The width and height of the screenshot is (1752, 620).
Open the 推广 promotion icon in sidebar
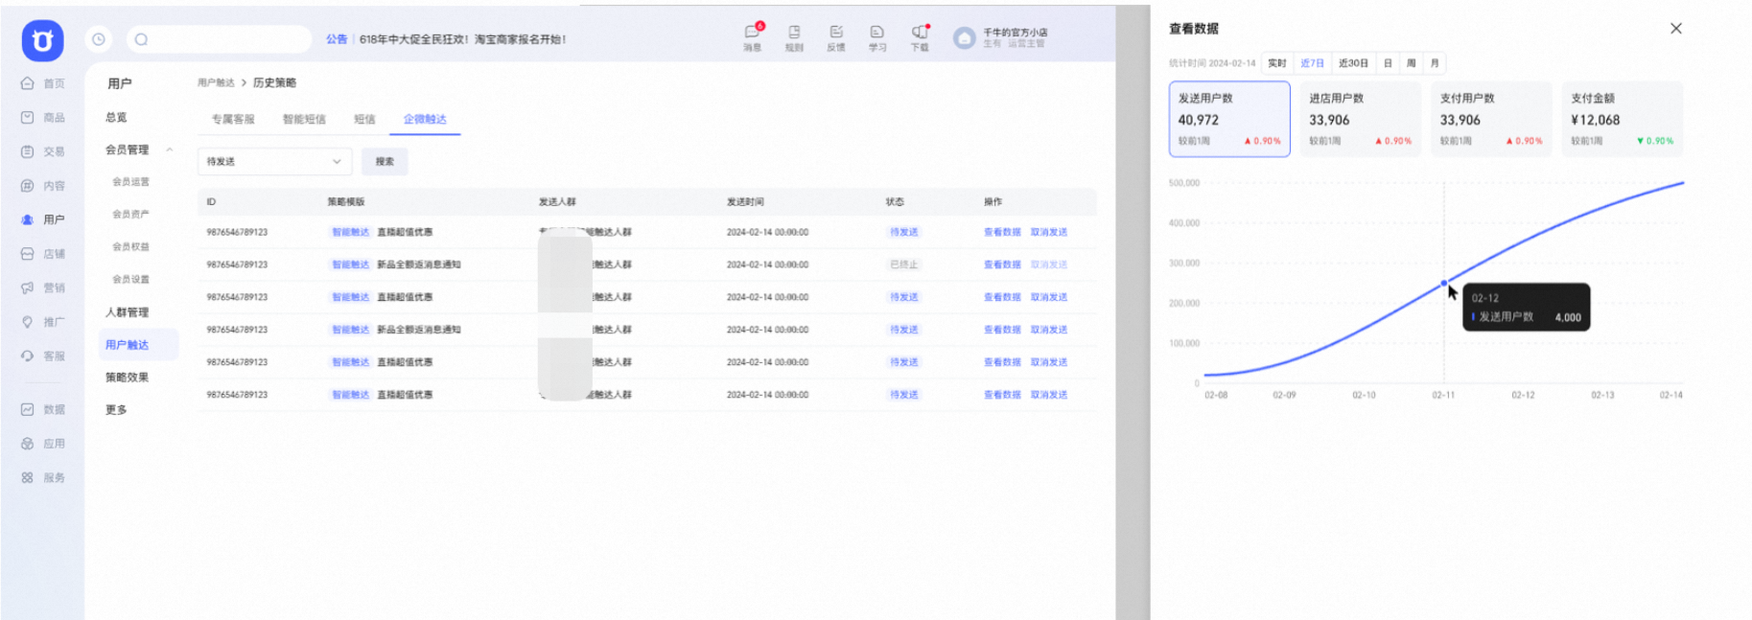[28, 322]
